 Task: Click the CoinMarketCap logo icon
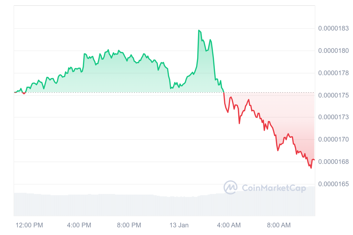pyautogui.click(x=231, y=187)
